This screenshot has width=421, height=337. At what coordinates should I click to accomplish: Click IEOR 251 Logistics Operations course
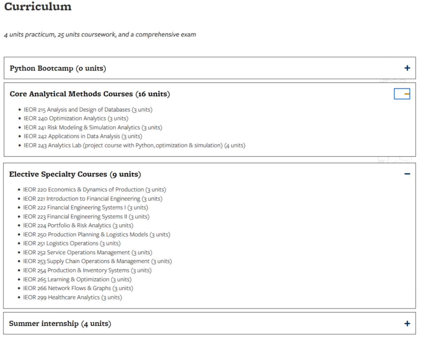pos(72,243)
